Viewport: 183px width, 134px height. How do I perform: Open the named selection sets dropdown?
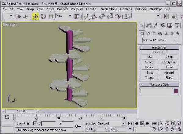tap(158, 16)
